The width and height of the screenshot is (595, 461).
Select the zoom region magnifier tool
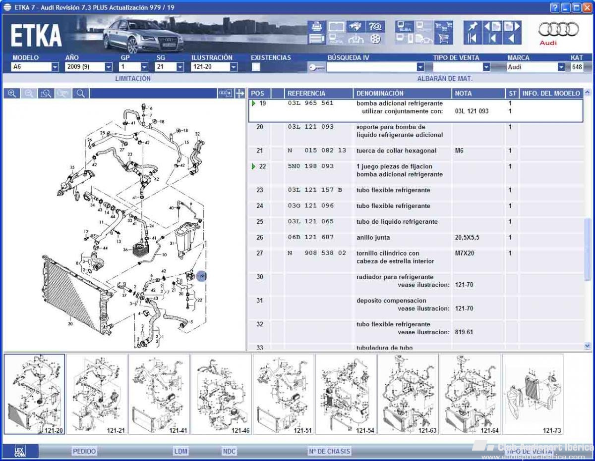[x=46, y=93]
